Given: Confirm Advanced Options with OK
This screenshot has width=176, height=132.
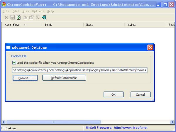Looking at the screenshot, I should (114, 94).
